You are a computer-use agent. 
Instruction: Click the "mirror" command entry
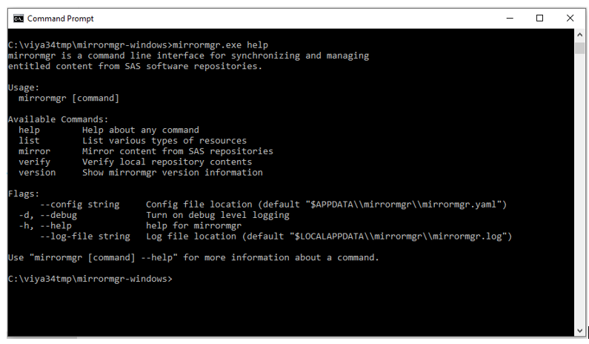pos(35,151)
